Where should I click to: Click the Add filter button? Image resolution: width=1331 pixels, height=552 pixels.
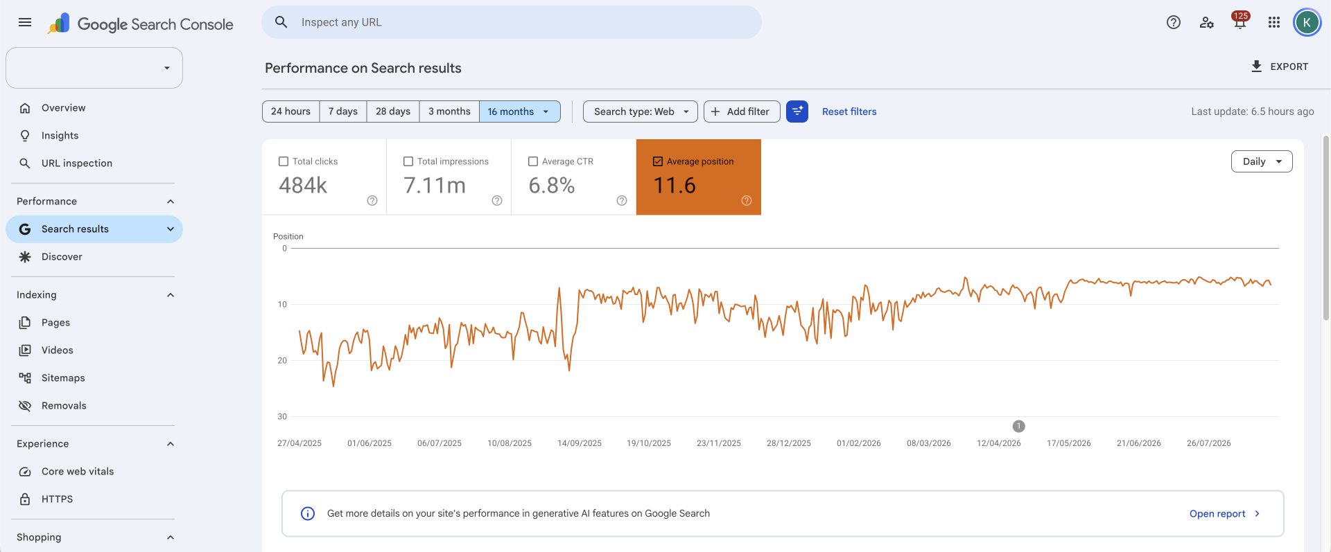[x=742, y=112]
